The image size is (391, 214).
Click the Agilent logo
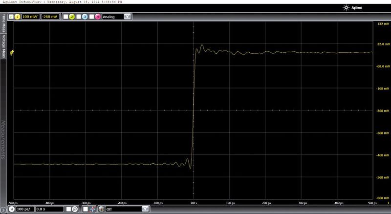click(x=352, y=8)
